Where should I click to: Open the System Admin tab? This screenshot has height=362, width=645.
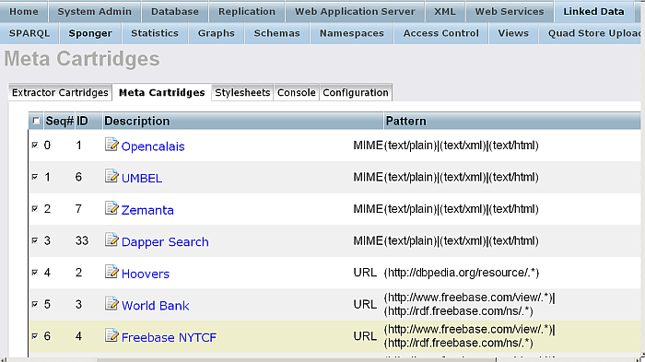pos(95,12)
